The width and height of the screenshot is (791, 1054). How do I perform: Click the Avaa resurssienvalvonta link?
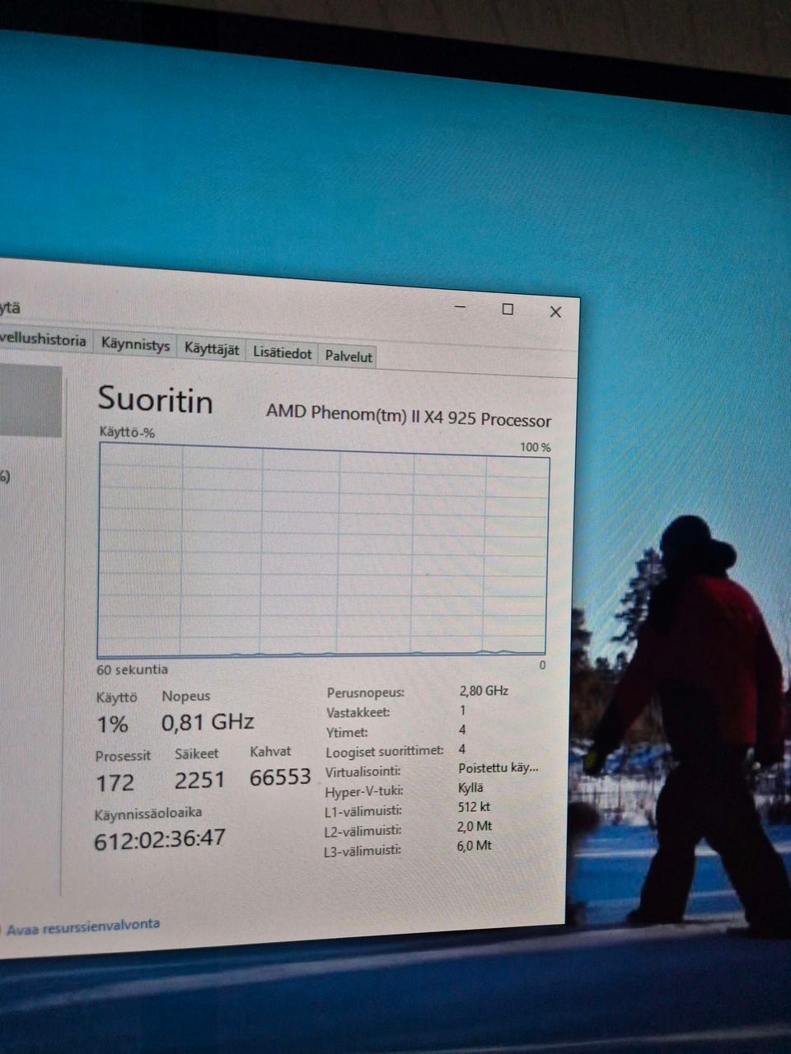[82, 925]
